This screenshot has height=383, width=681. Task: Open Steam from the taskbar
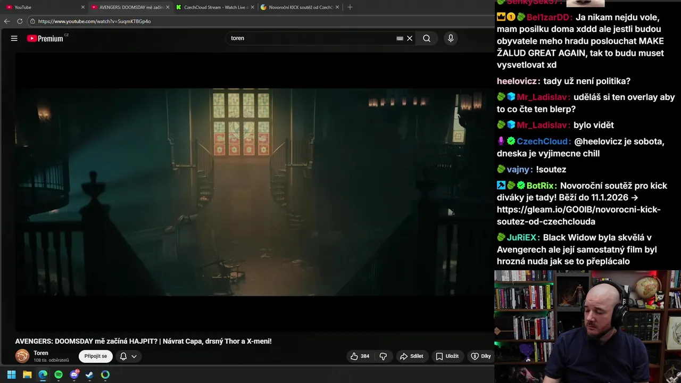pyautogui.click(x=89, y=374)
